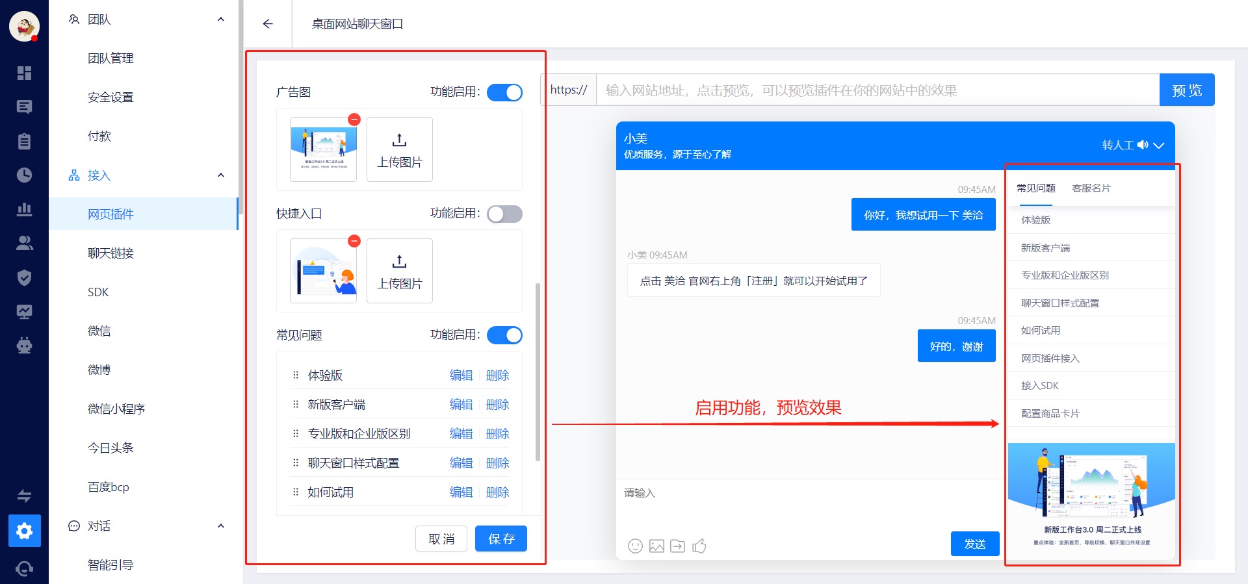Disable the 广告图 feature toggle
The height and width of the screenshot is (584, 1248).
click(504, 92)
